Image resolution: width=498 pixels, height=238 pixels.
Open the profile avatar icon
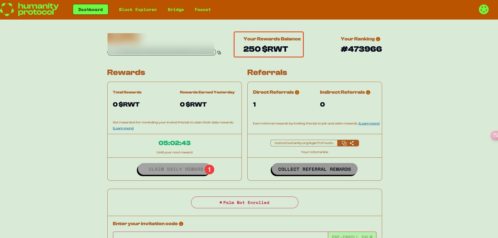tap(484, 9)
